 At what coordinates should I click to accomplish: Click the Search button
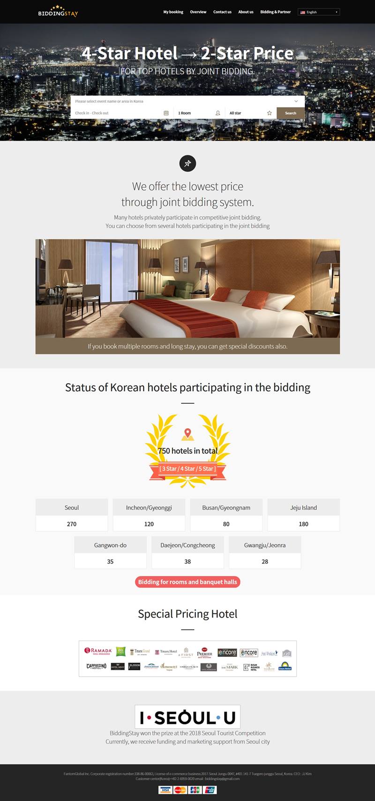pos(291,113)
